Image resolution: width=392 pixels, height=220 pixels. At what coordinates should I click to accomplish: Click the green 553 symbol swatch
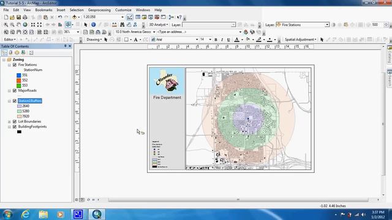pos(19,86)
